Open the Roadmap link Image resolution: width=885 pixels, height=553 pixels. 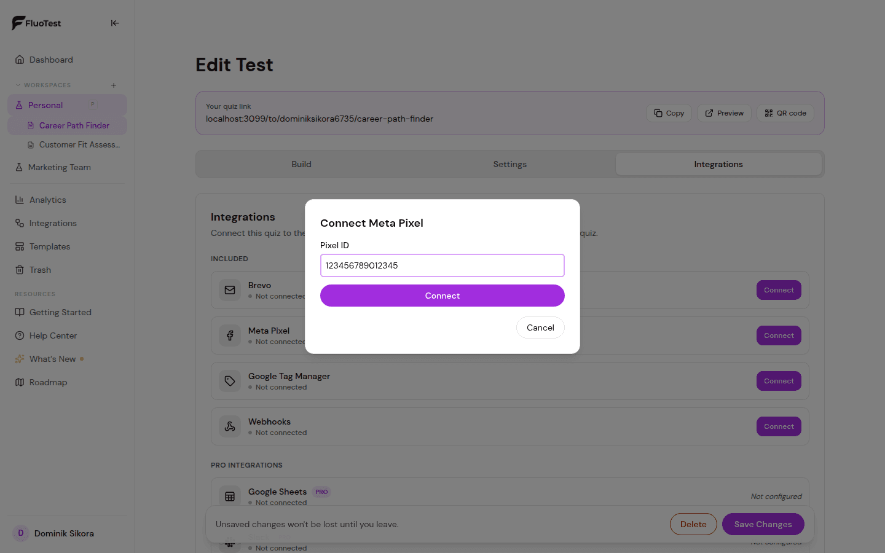68,382
